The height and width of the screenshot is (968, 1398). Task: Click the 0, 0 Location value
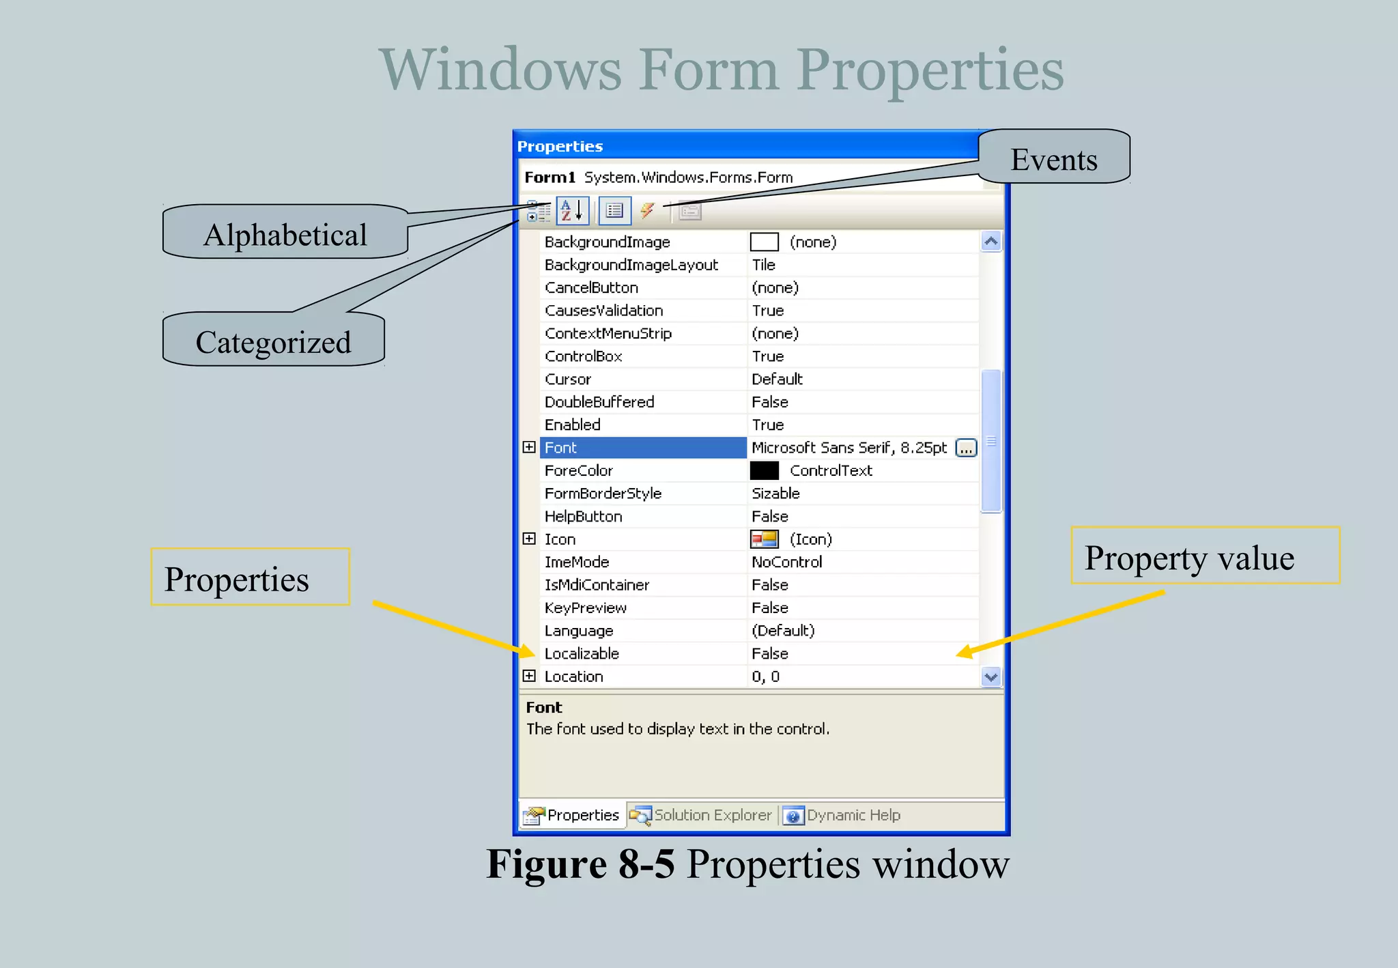tap(765, 677)
